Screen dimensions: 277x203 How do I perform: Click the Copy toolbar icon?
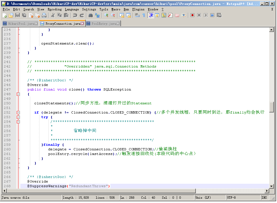point(60,16)
